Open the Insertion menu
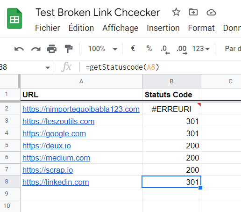This screenshot has height=212, width=241. (163, 28)
